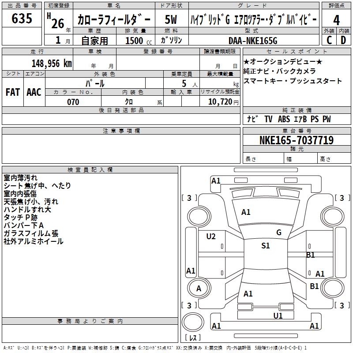Click the sales point スマートキー・プッシュスタート
The height and width of the screenshot is (353, 353).
coord(293,81)
